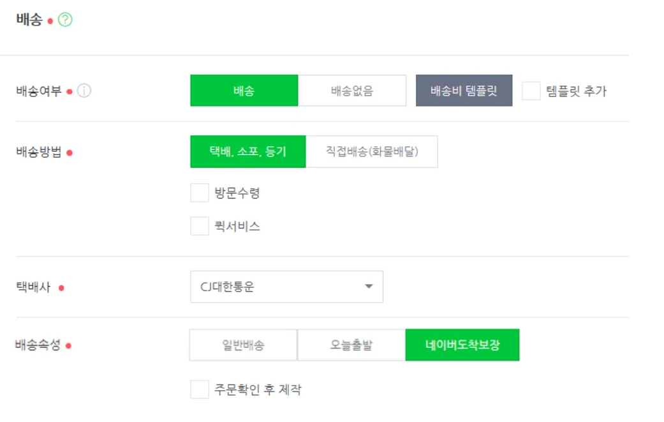Select the 배송 option for 배송여부
Screen dimensions: 664x422
coord(244,91)
